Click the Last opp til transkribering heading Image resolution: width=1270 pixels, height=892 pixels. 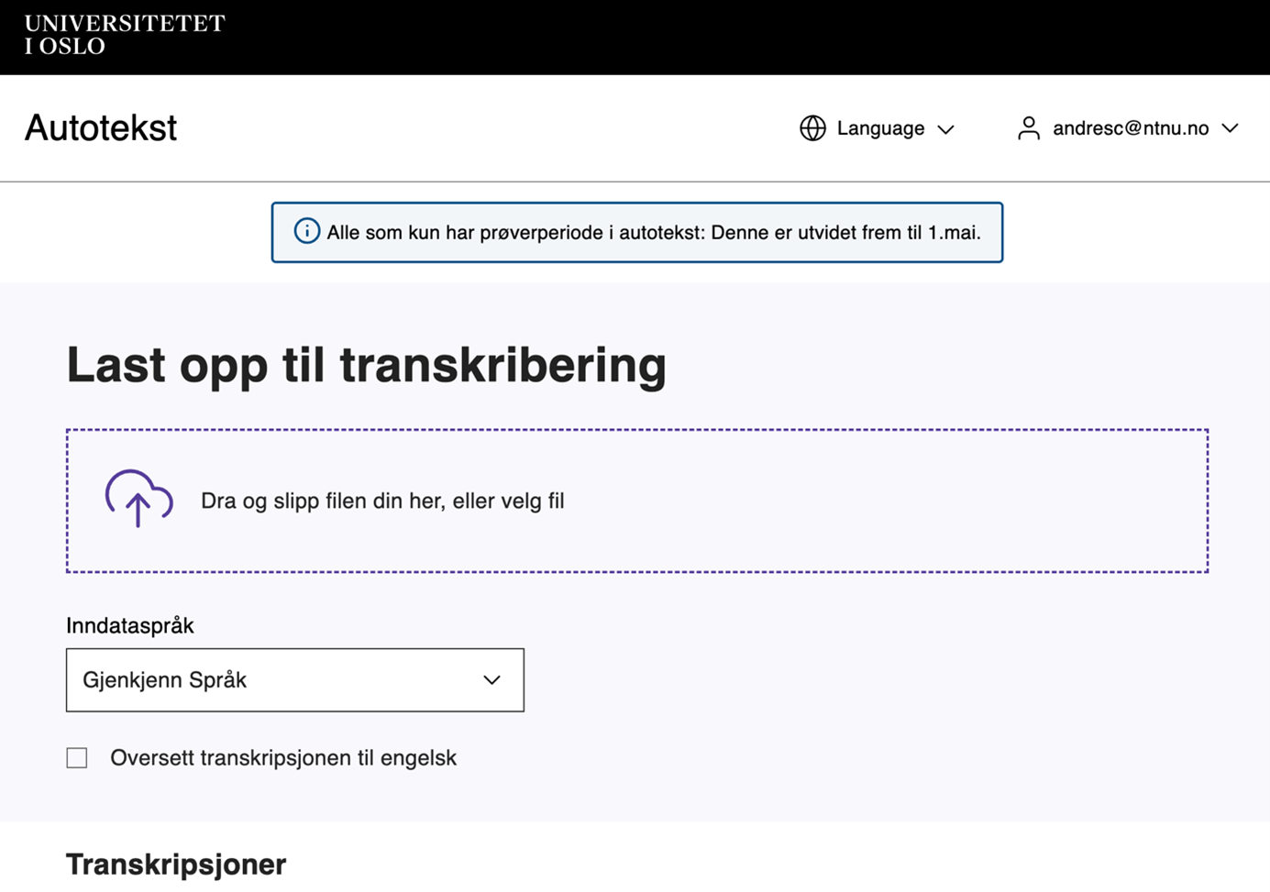click(x=366, y=365)
